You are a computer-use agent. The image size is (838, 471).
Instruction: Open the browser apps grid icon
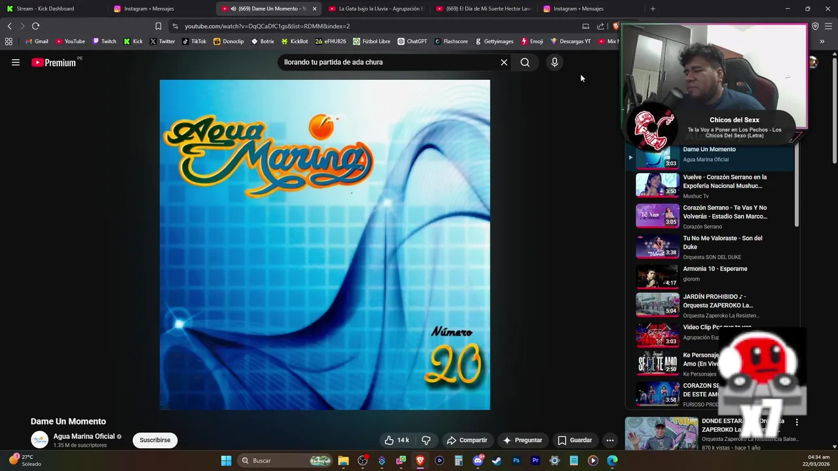pyautogui.click(x=9, y=41)
